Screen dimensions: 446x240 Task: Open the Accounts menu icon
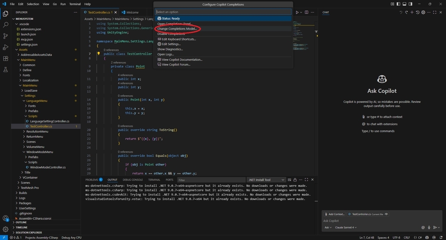pyautogui.click(x=6, y=218)
